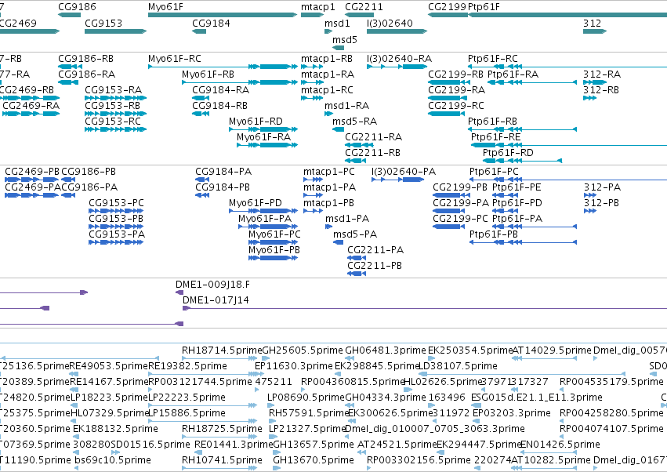This screenshot has height=472, width=667.
Task: Click transcript Myo61F-RB label
Action: click(x=208, y=74)
